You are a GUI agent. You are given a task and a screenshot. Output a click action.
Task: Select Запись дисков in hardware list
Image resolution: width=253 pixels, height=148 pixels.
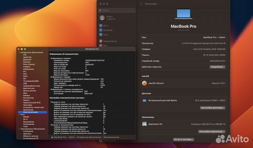30,91
